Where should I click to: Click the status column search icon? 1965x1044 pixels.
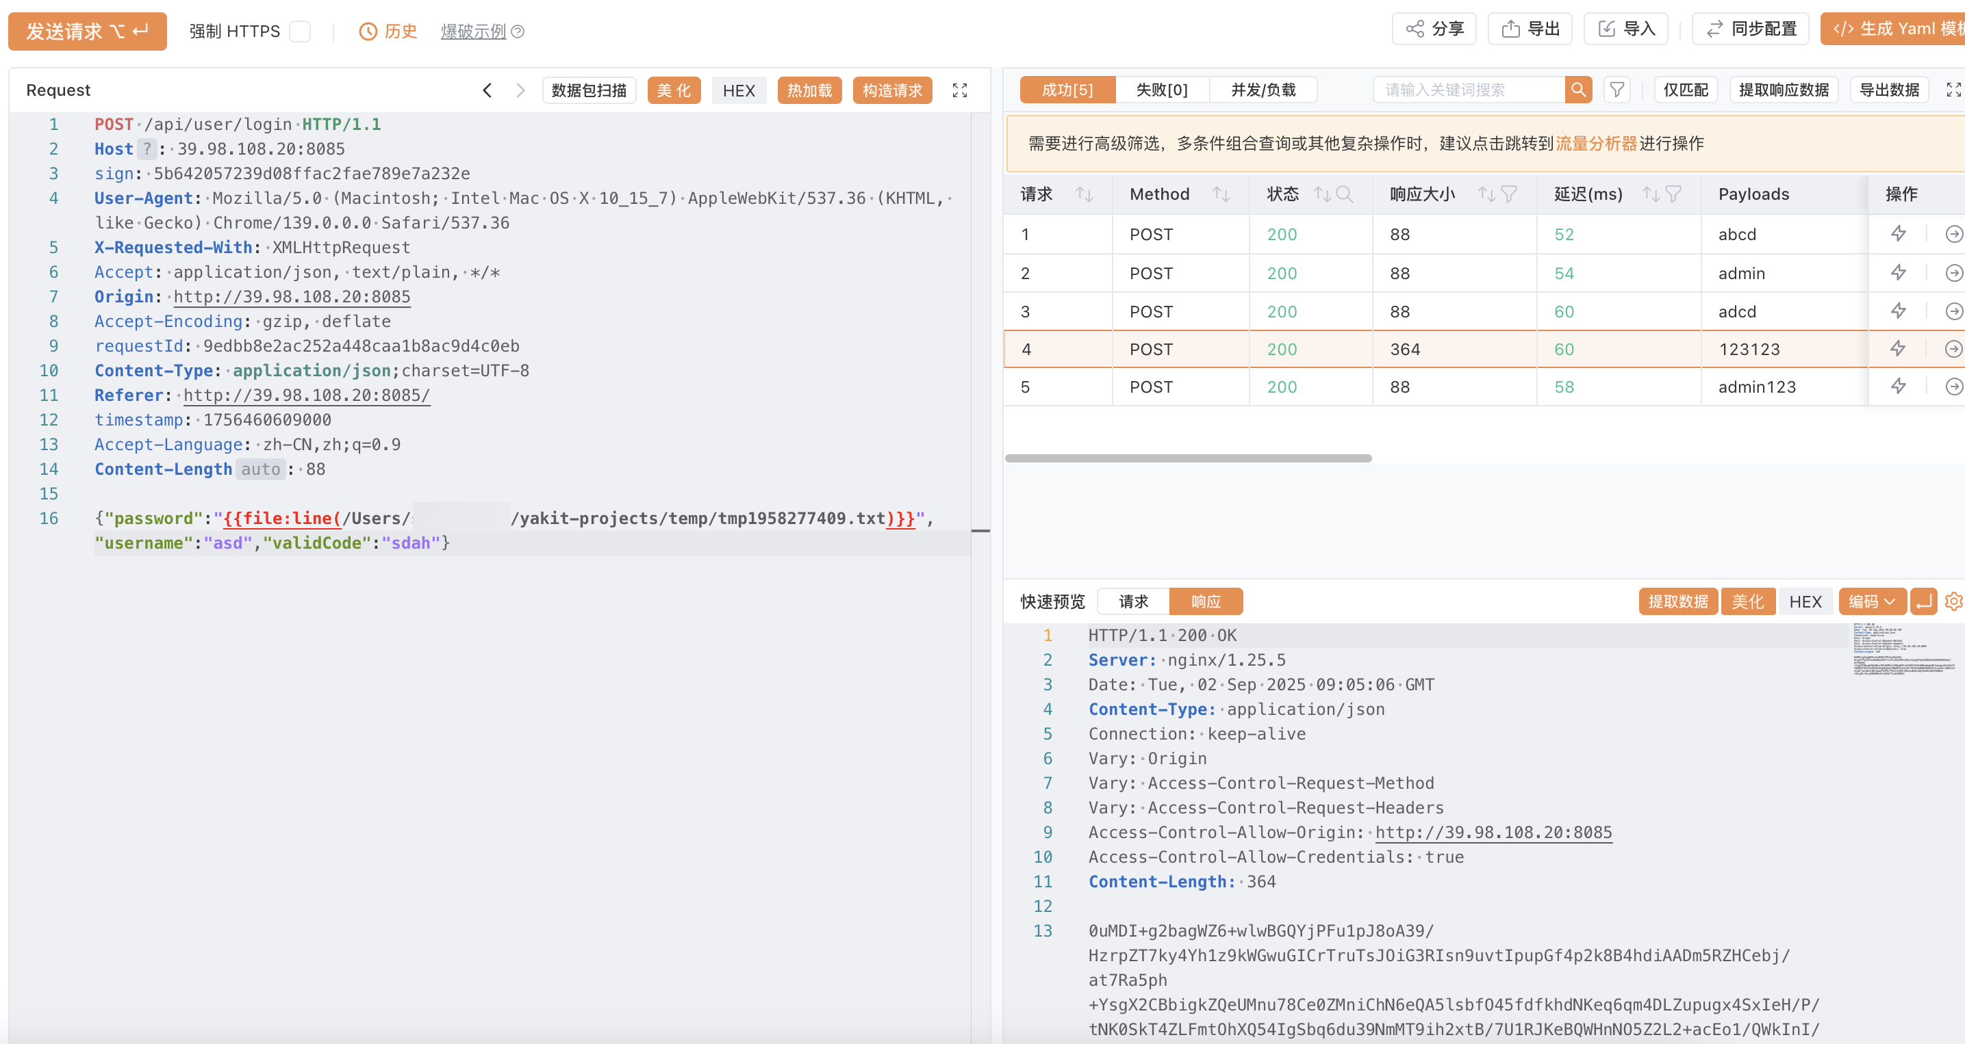tap(1345, 194)
